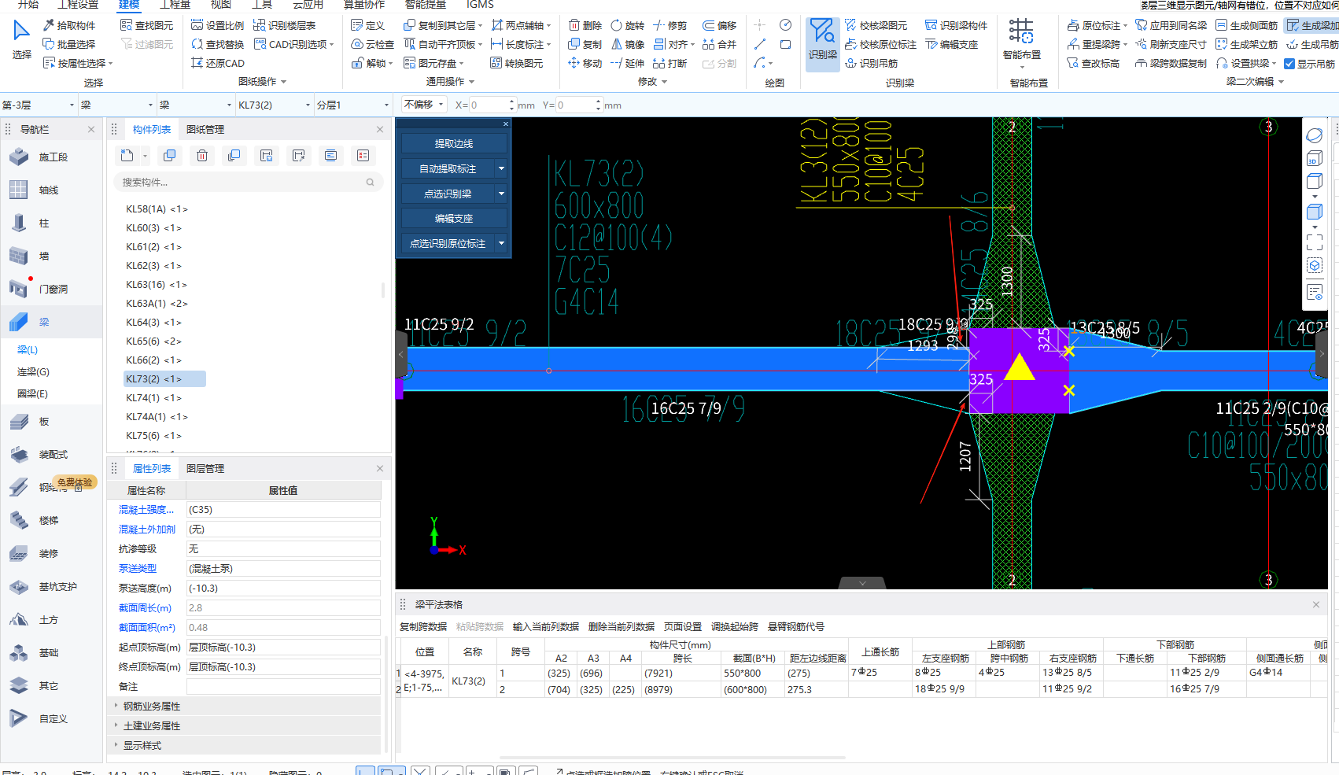Click 合并 merge tool
This screenshot has width=1339, height=775.
click(719, 44)
